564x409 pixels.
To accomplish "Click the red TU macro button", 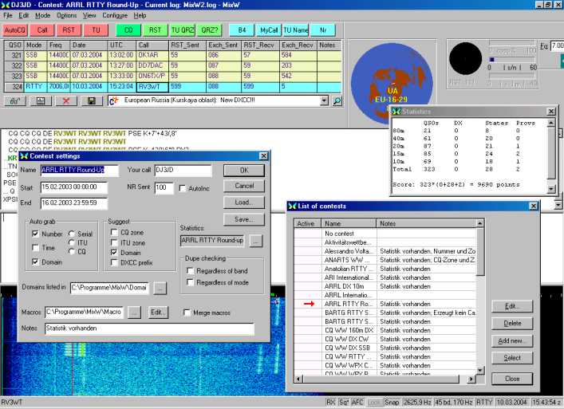I will [x=96, y=30].
